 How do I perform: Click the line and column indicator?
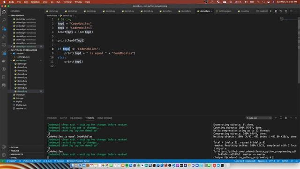point(245,161)
